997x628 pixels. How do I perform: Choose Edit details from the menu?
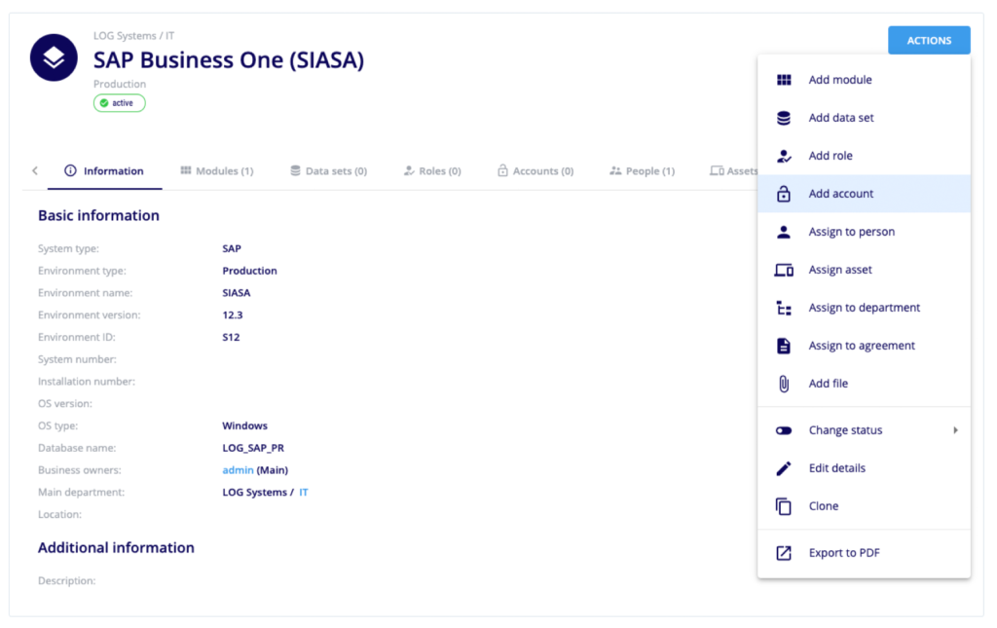[865, 468]
